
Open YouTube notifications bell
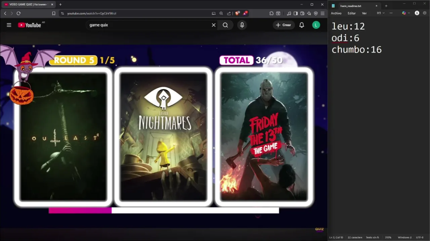(x=302, y=25)
